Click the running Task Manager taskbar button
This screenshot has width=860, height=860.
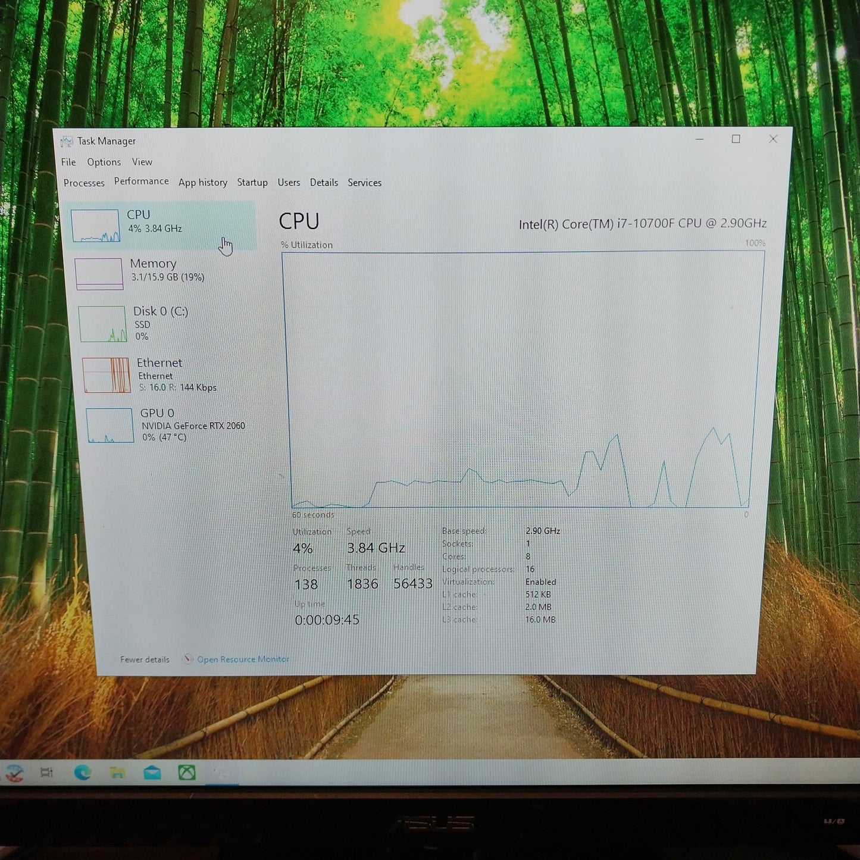click(x=221, y=773)
